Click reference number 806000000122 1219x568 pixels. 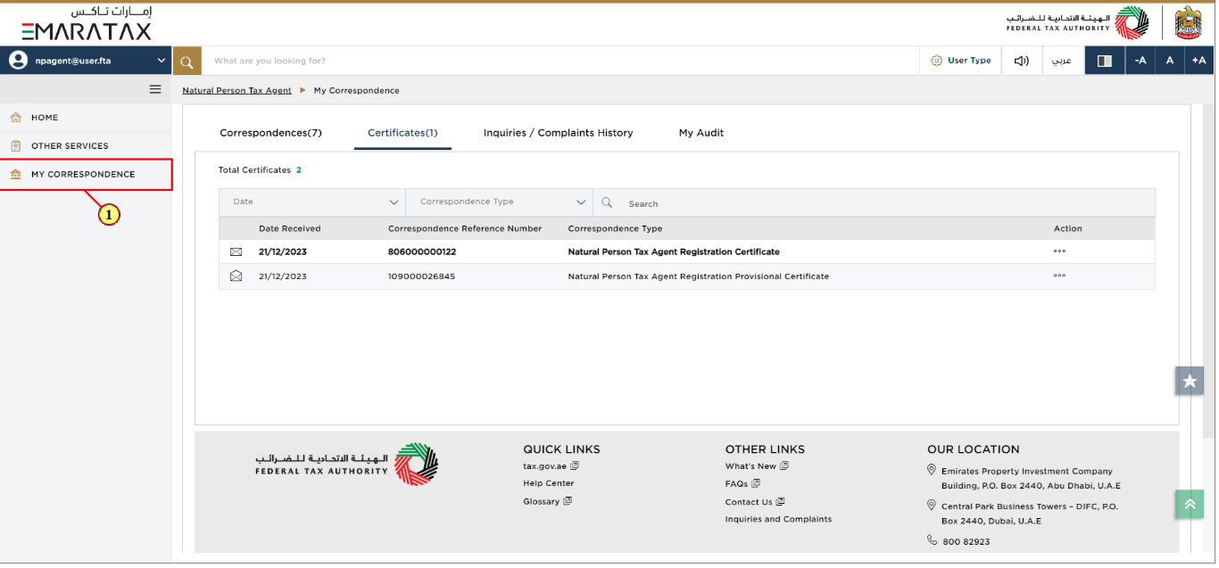coord(422,252)
